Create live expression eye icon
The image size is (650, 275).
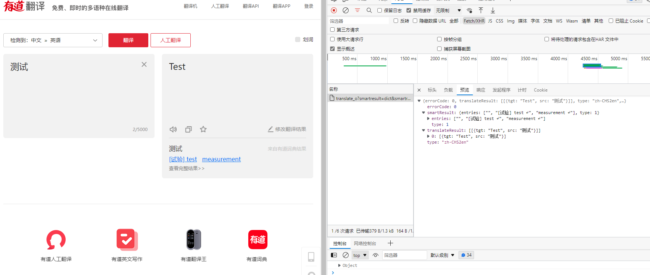[x=376, y=255]
